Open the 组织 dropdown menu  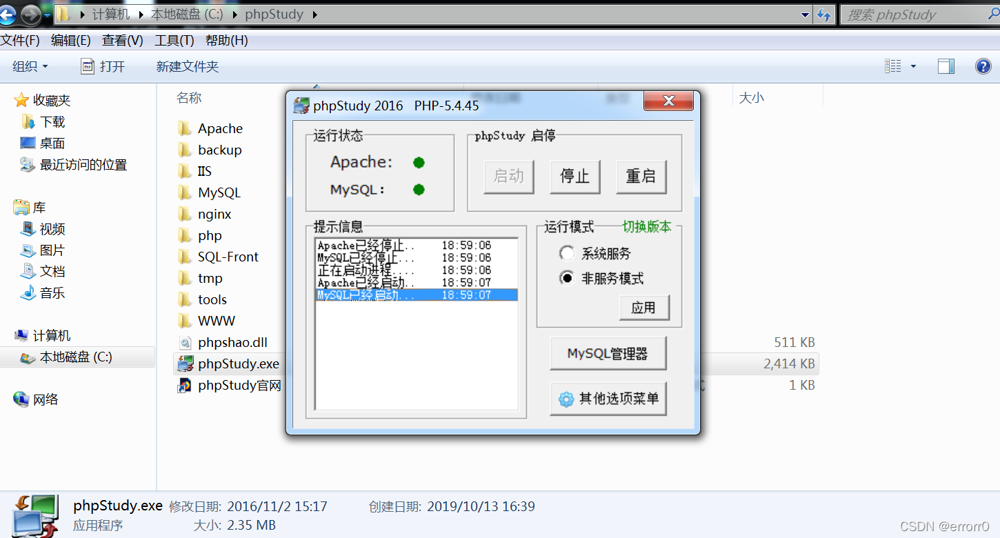point(30,66)
